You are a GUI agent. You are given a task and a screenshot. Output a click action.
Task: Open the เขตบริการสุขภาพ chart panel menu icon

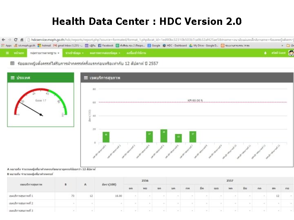point(86,78)
